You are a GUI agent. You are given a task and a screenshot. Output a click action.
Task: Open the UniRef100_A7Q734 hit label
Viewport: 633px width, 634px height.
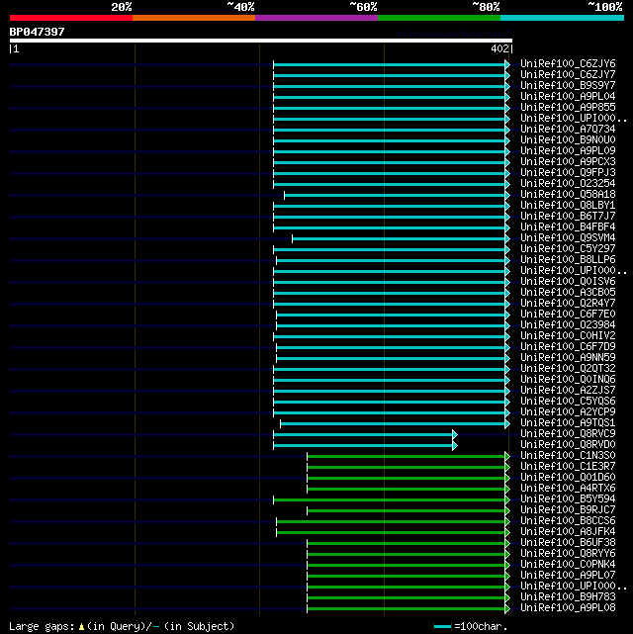[x=568, y=129]
